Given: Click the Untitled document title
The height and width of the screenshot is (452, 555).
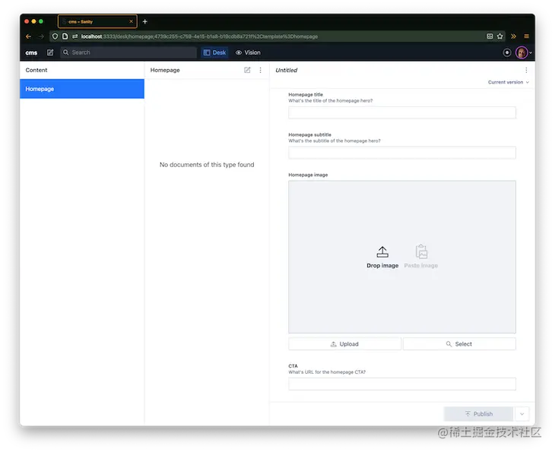Looking at the screenshot, I should point(287,70).
